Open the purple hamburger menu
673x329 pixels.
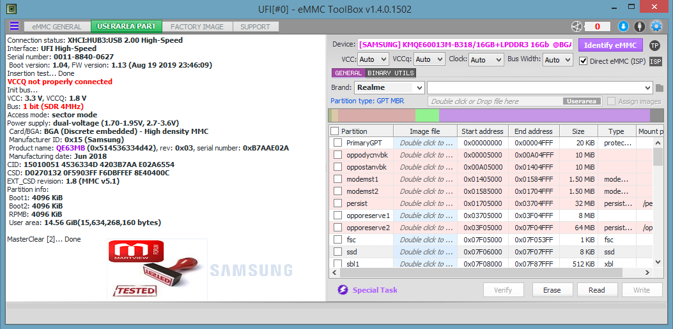point(14,26)
